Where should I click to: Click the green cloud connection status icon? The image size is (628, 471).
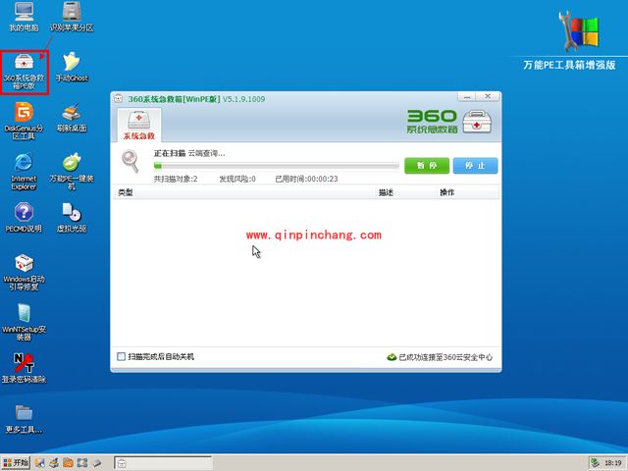click(x=392, y=357)
